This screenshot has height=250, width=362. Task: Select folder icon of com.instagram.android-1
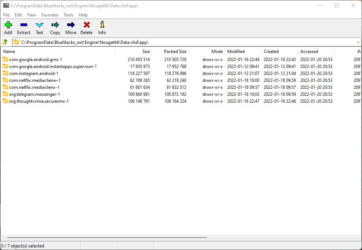coord(5,73)
